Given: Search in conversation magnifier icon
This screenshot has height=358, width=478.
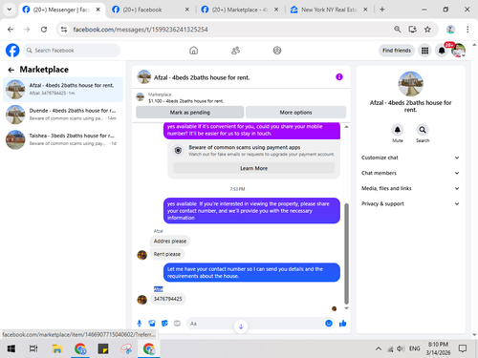Looking at the screenshot, I should click(423, 130).
